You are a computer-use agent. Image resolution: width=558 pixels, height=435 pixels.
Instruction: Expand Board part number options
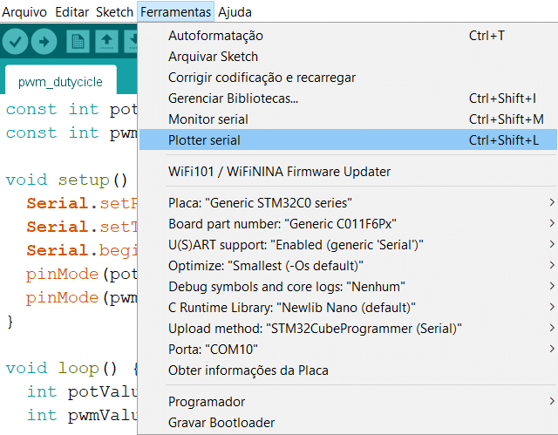coord(551,224)
